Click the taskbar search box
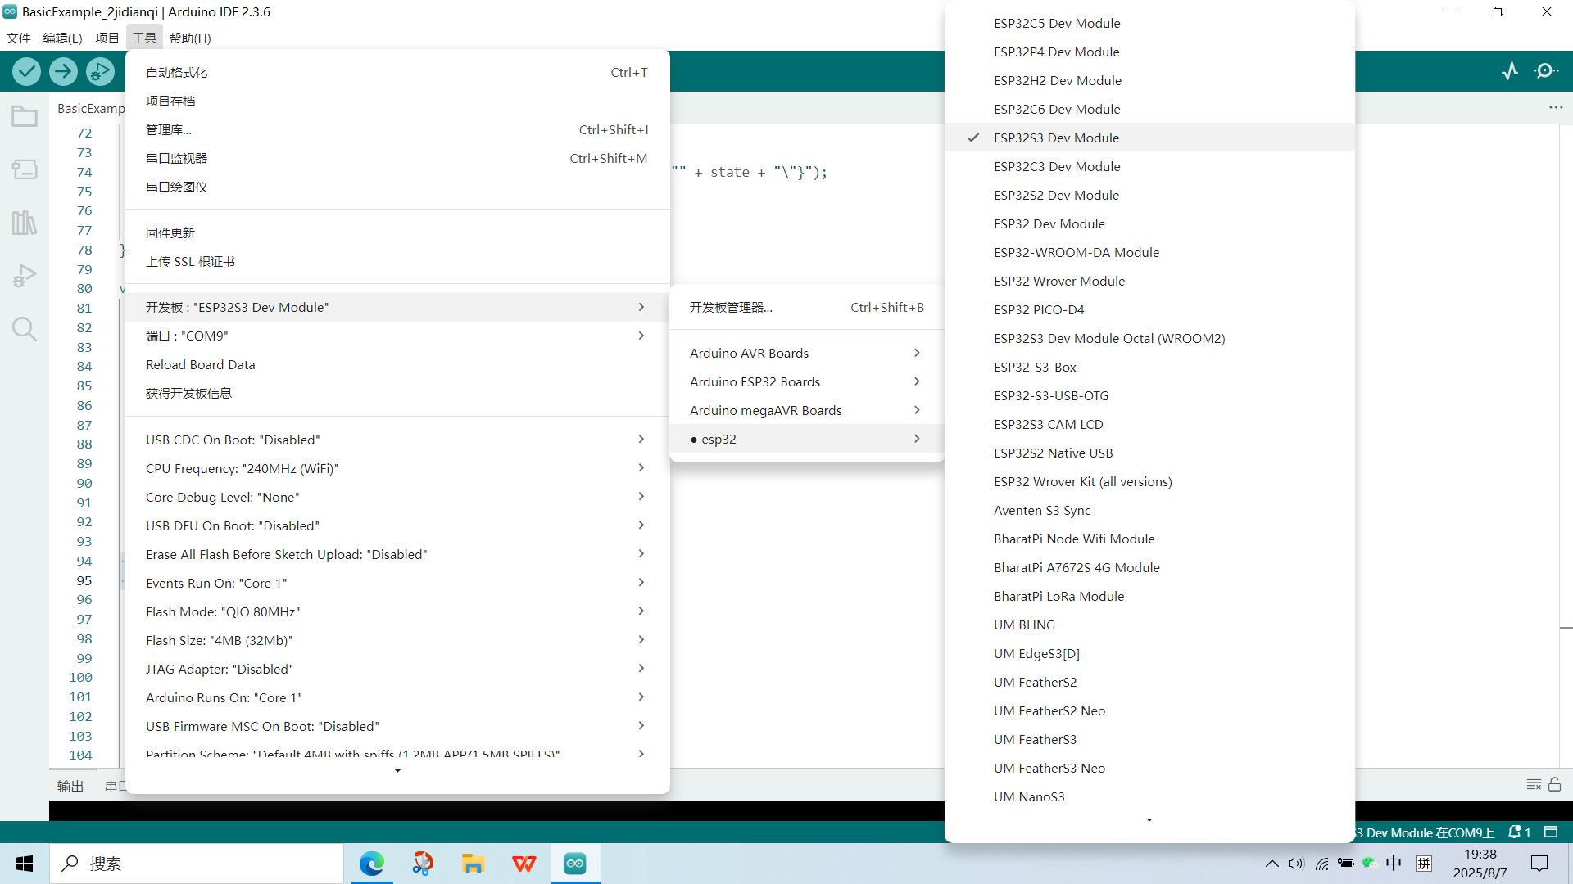1573x884 pixels. click(197, 864)
